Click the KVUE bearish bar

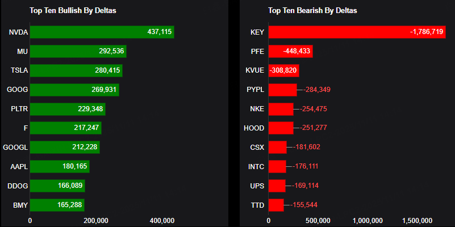click(x=283, y=71)
